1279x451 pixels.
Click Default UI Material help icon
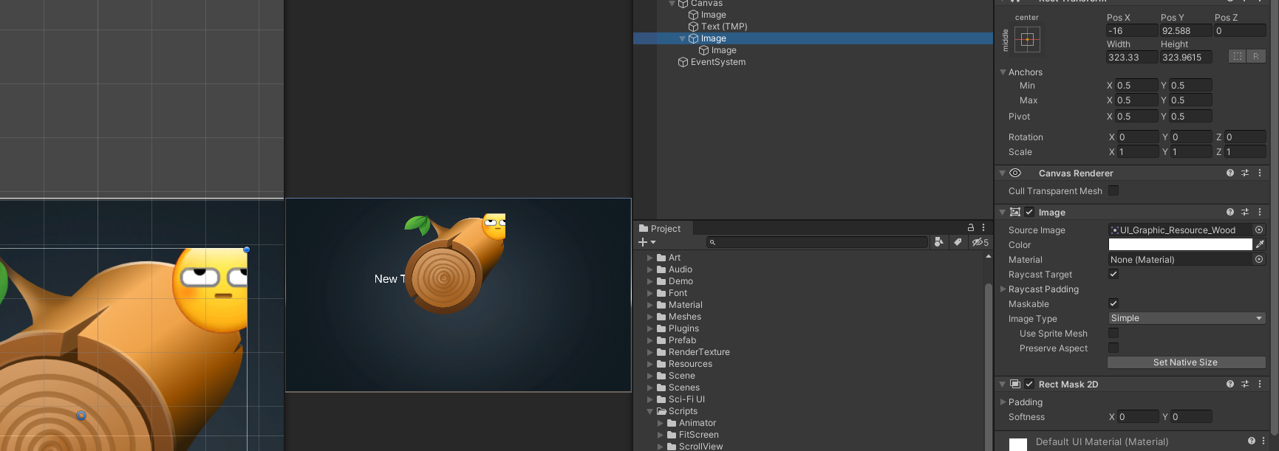coord(1252,441)
